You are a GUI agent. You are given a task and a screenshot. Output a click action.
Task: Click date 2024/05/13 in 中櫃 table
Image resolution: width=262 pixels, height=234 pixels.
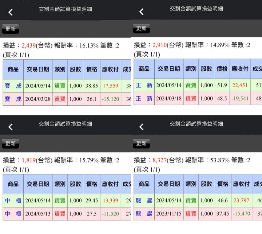click(x=38, y=214)
